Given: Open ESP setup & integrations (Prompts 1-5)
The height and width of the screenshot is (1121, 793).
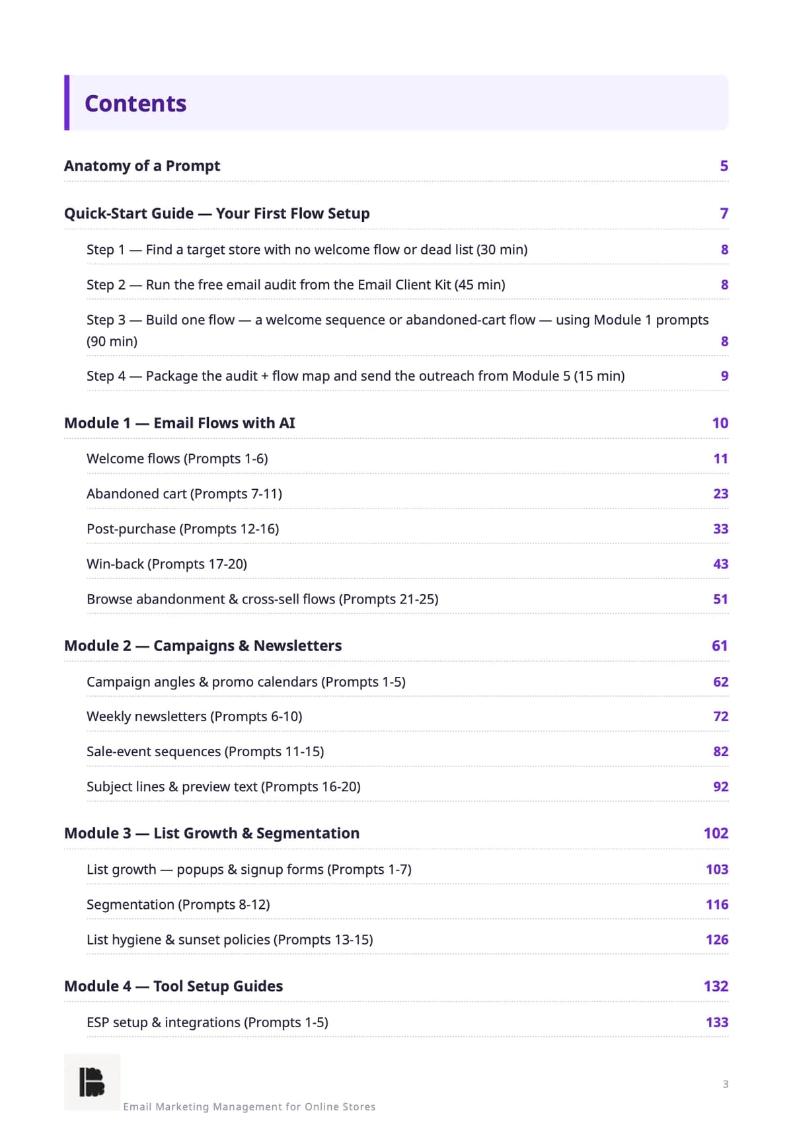Looking at the screenshot, I should click(407, 1023).
